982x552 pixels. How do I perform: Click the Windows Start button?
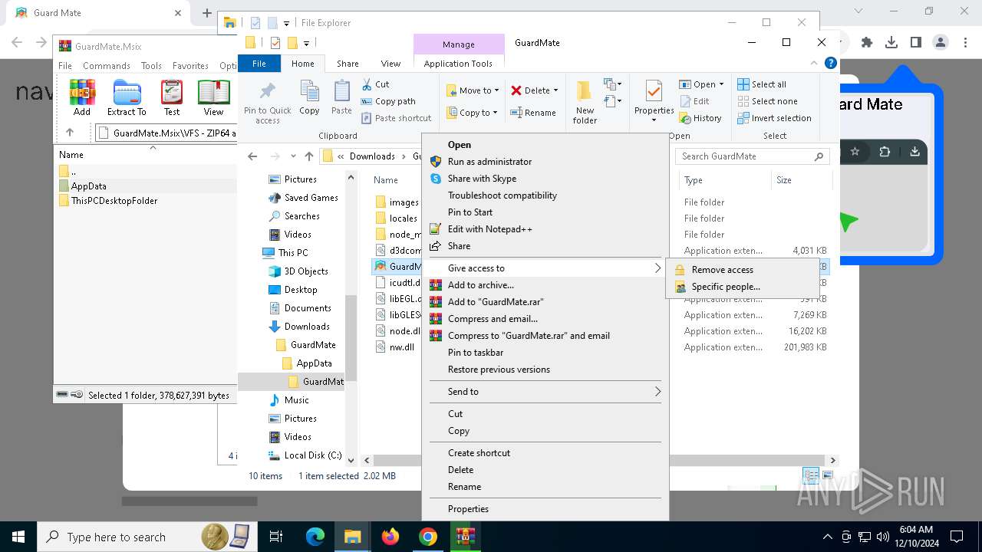18,537
